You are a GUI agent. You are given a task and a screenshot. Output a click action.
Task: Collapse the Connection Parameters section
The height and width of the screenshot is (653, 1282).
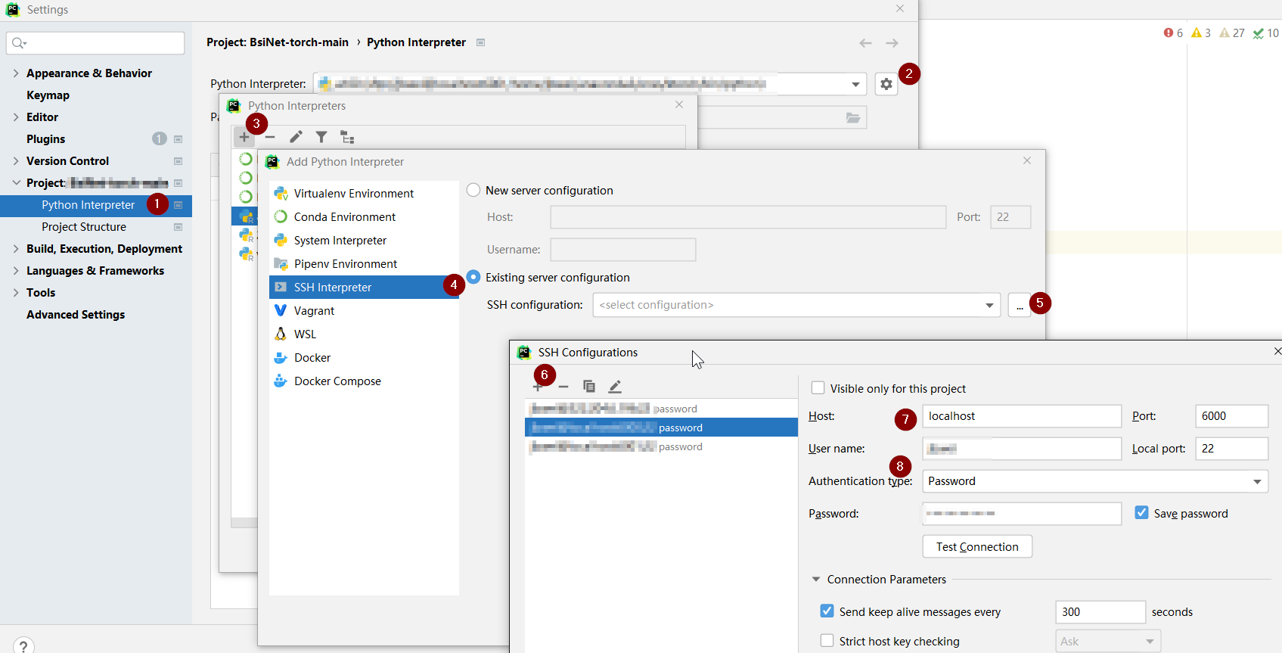click(816, 580)
